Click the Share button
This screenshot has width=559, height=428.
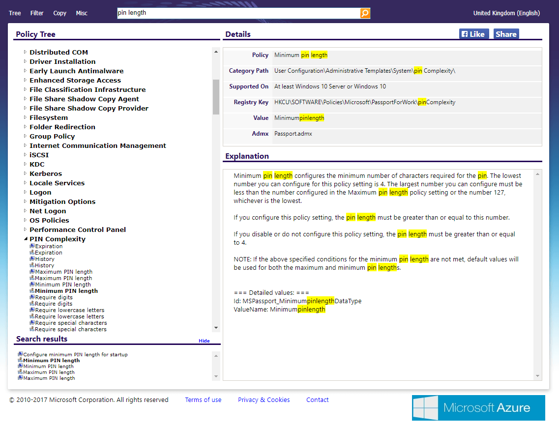[506, 33]
